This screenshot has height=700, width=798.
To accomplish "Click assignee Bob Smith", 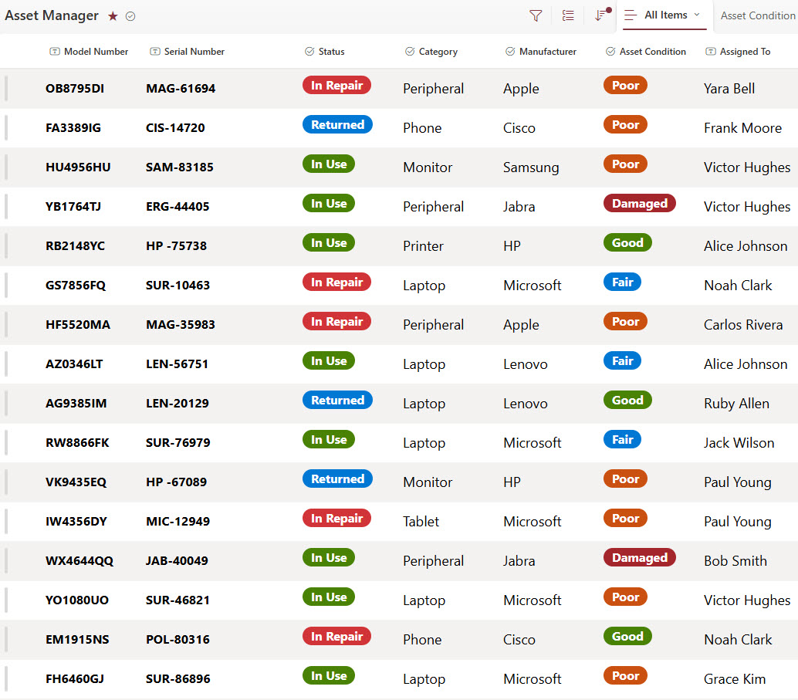I will (735, 561).
